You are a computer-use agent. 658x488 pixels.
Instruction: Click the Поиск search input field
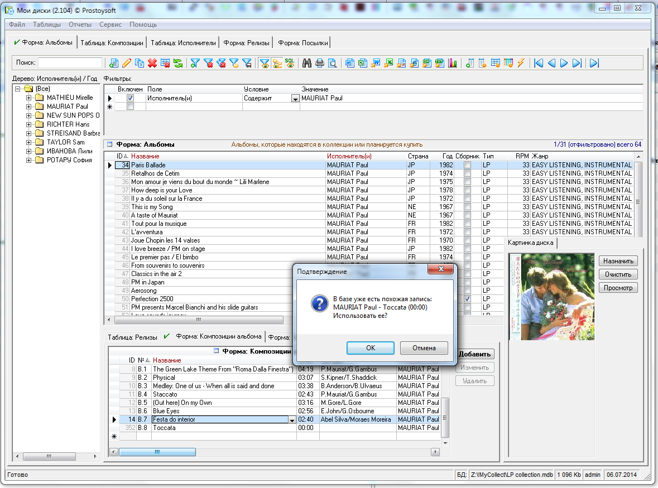pyautogui.click(x=70, y=63)
